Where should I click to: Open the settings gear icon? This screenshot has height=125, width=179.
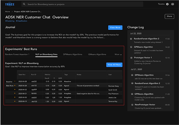(167, 4)
